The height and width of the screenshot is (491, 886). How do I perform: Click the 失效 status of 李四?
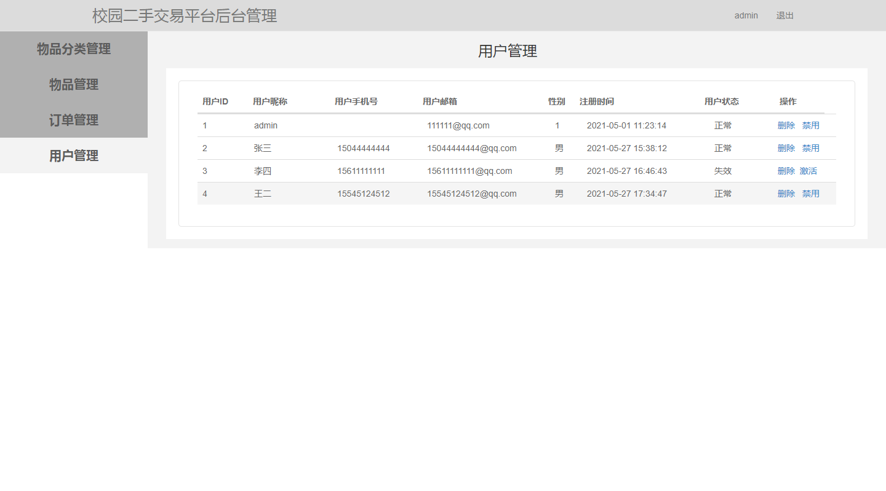click(x=723, y=171)
